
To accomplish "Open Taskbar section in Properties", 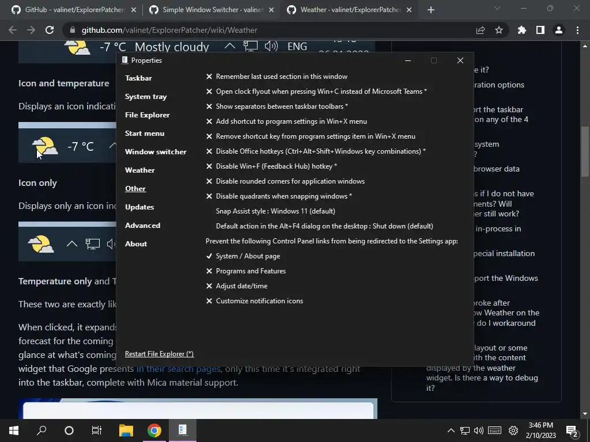I will (x=138, y=78).
